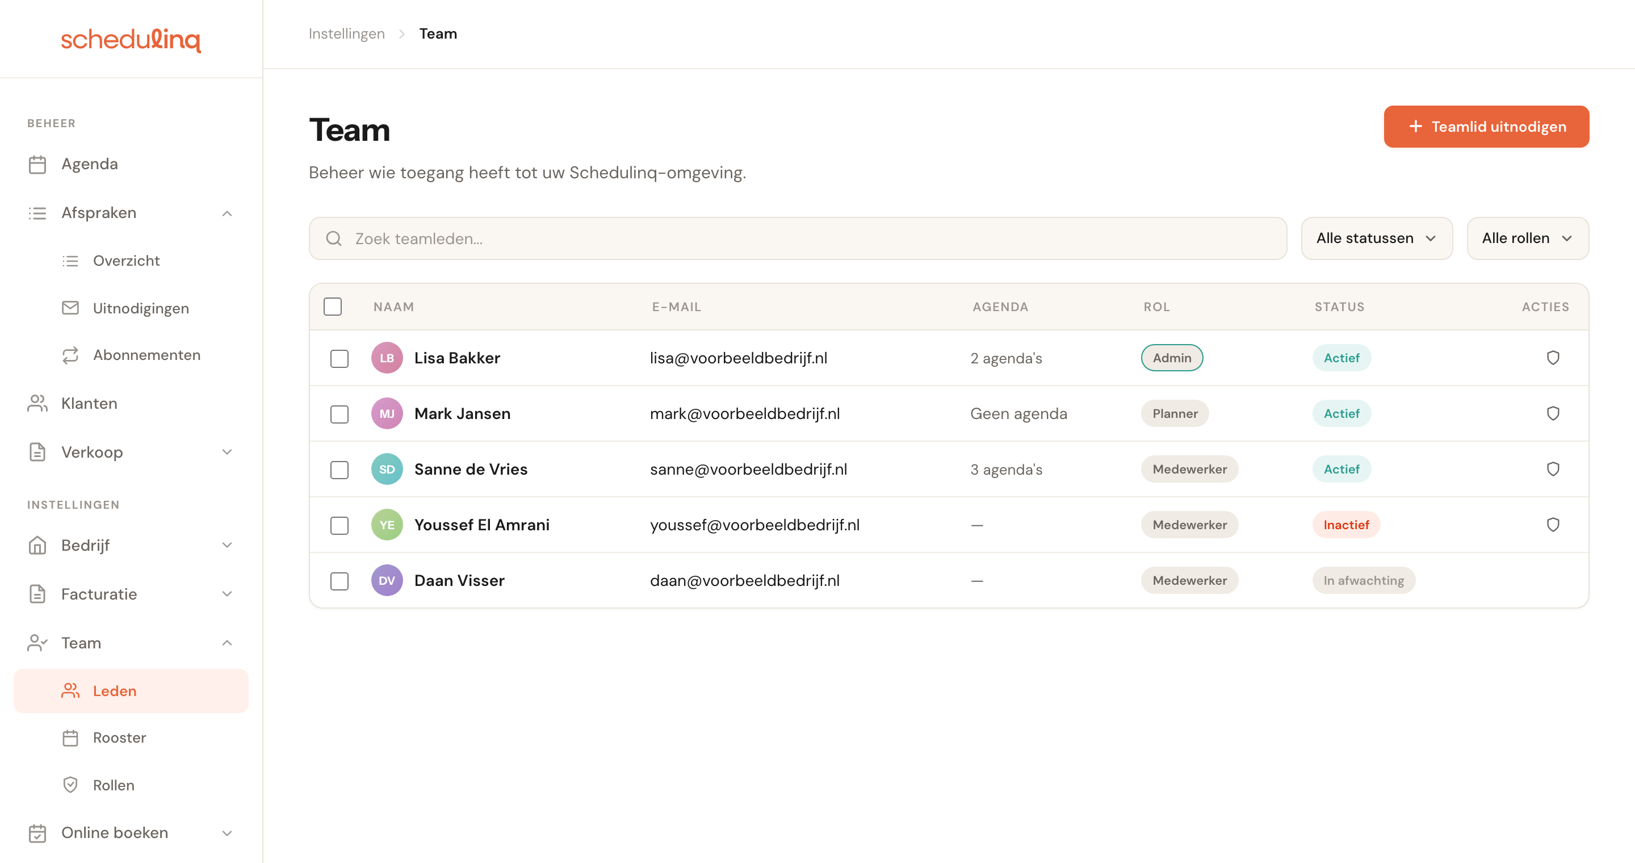Click the Afspraken list icon
Screen dimensions: 1635x863
(x=37, y=213)
